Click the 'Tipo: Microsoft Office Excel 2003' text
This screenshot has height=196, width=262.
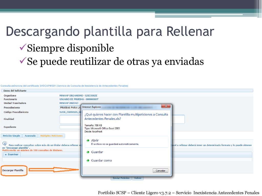coord(102,128)
